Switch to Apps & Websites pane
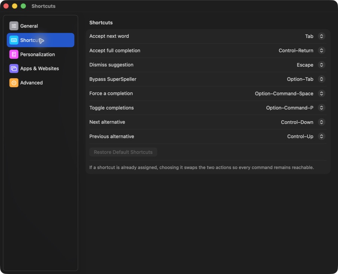The image size is (338, 274). pos(41,68)
